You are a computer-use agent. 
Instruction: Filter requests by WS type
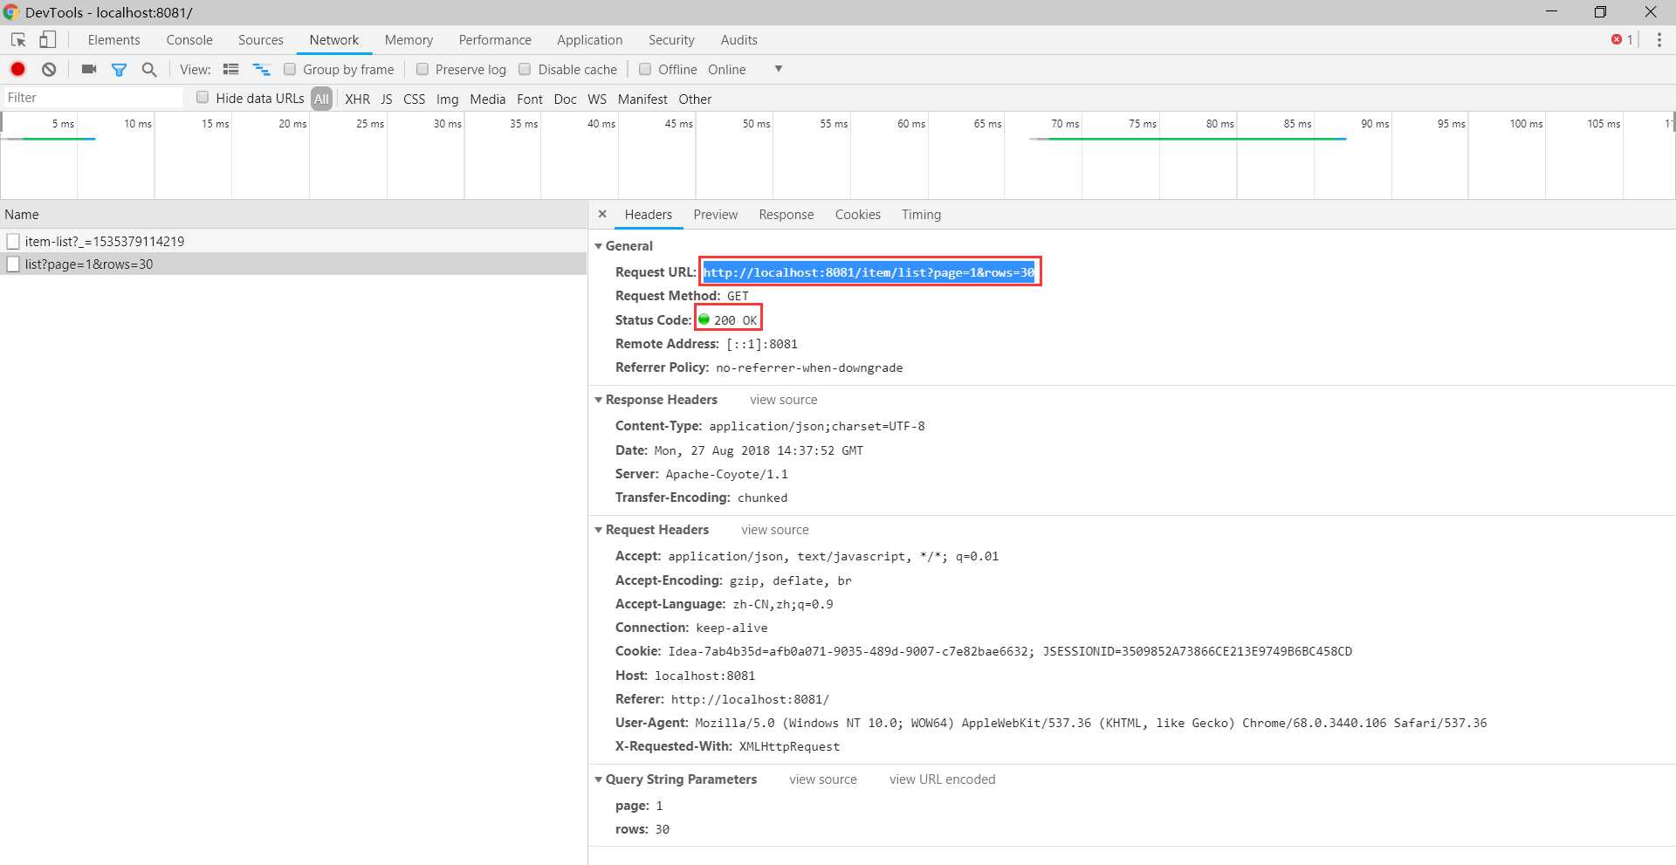point(597,99)
